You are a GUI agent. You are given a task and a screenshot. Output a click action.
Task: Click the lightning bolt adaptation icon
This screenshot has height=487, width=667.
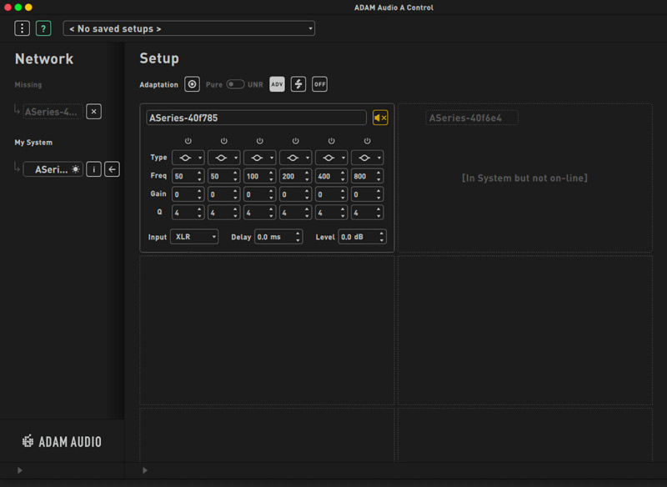pos(298,84)
